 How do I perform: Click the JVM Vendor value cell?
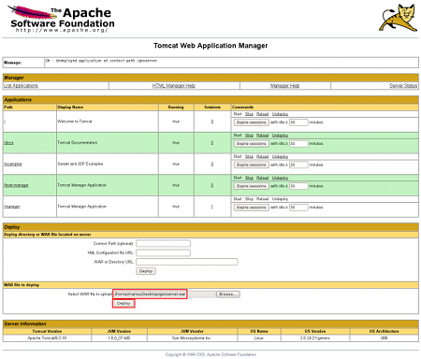[192, 338]
